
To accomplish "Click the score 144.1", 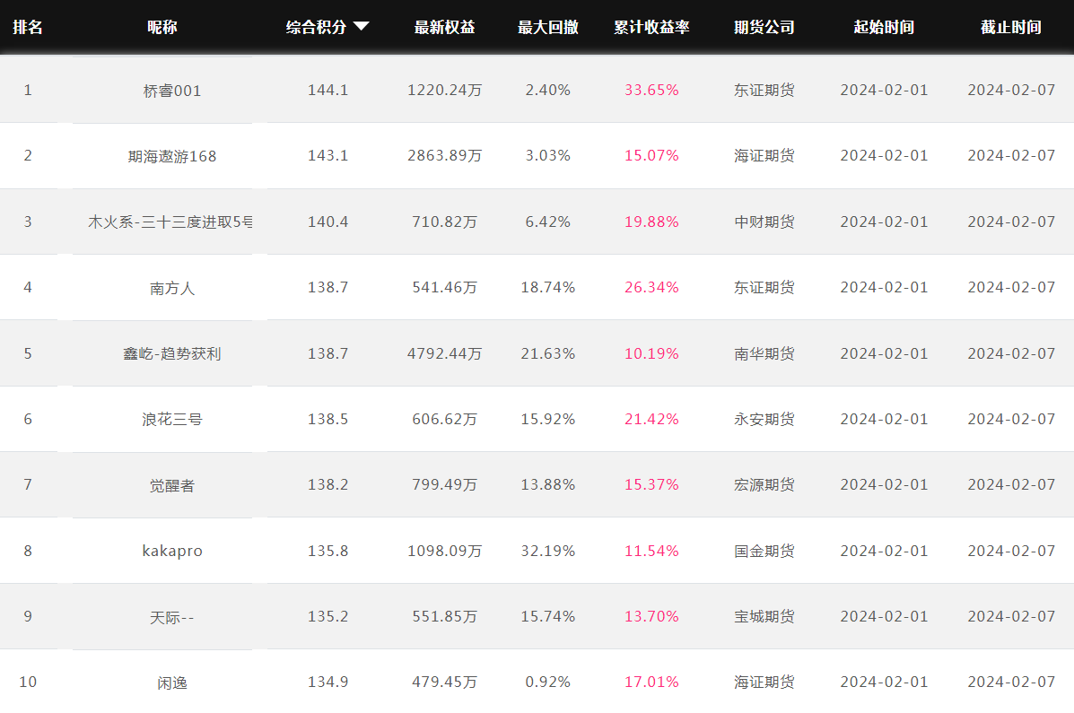I will [x=328, y=90].
